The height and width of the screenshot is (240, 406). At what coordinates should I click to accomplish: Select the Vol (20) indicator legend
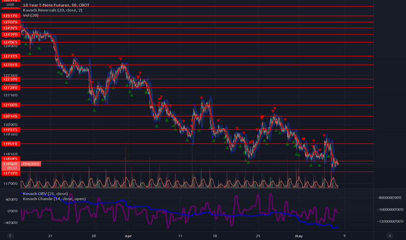pyautogui.click(x=30, y=15)
